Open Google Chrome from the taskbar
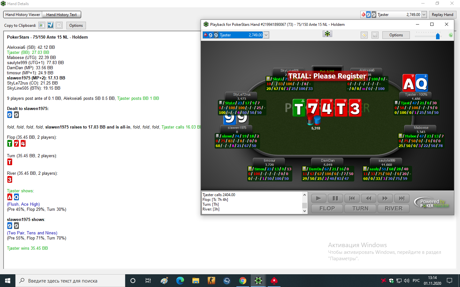This screenshot has height=287, width=460. [x=243, y=281]
